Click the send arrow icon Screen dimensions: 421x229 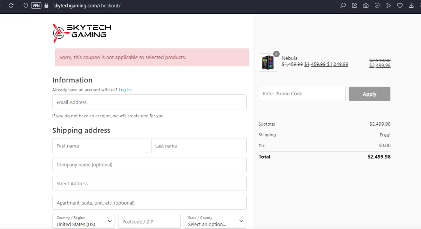[389, 6]
